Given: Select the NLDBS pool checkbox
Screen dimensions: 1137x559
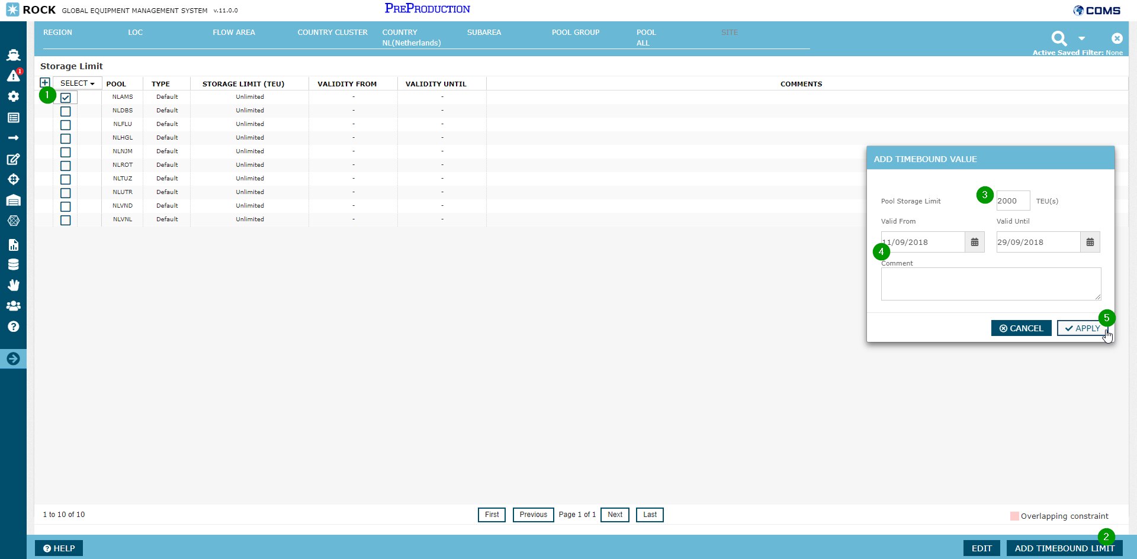Looking at the screenshot, I should tap(66, 111).
